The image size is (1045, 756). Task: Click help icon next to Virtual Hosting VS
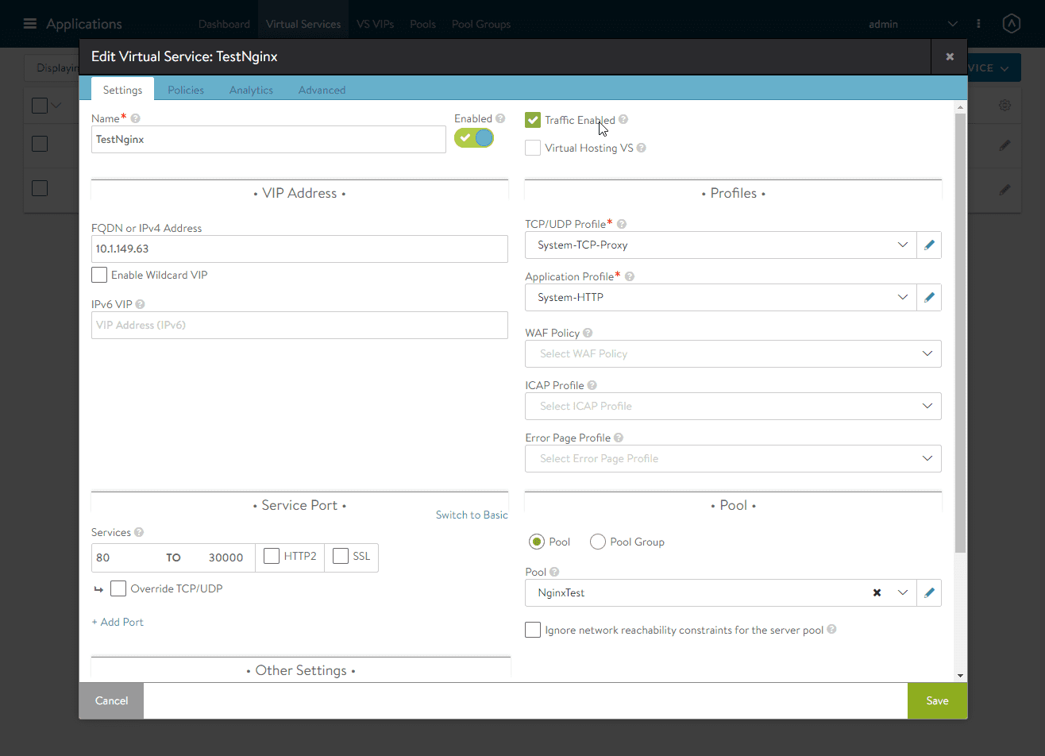[x=642, y=148]
